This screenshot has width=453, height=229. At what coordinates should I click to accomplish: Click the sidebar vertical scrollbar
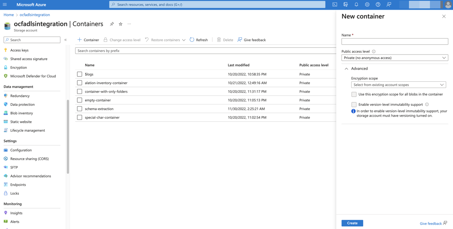68,137
